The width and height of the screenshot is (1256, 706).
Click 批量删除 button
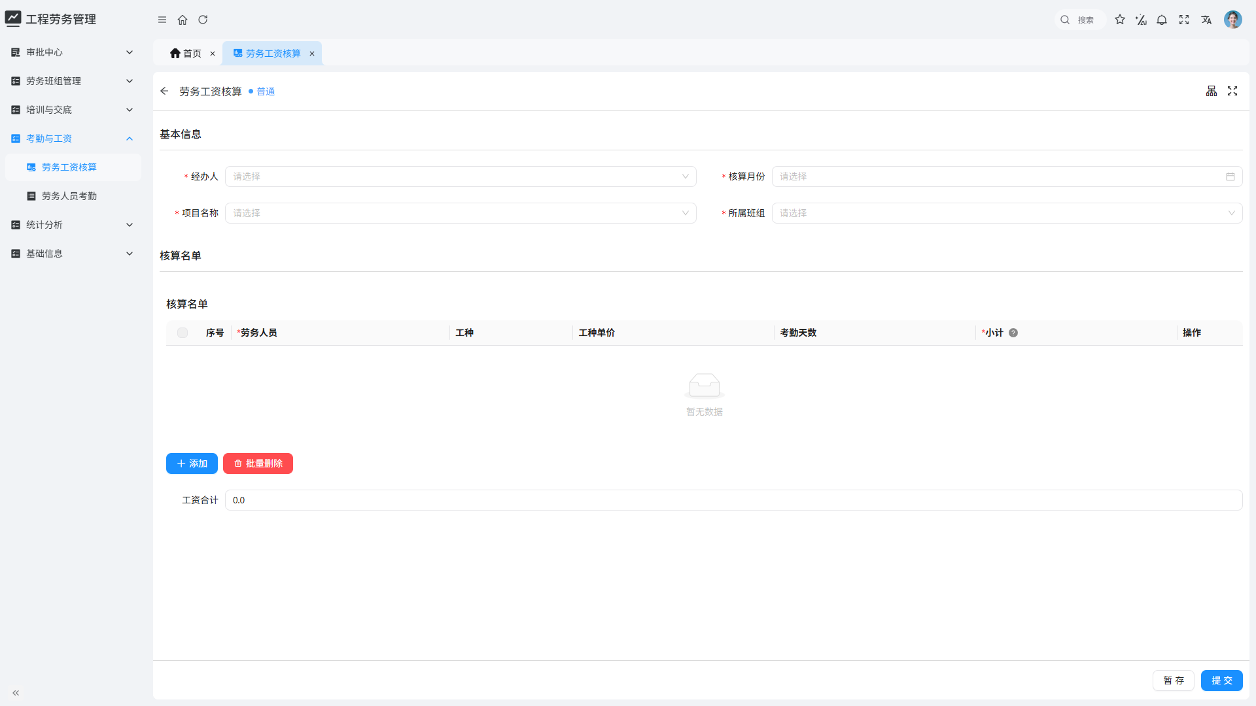[x=258, y=463]
